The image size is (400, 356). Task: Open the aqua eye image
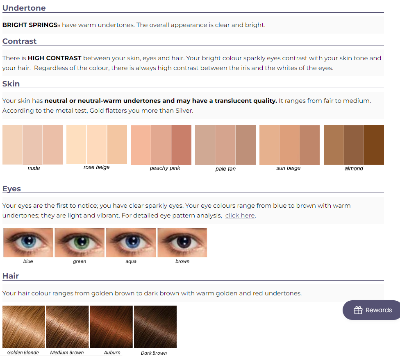131,243
